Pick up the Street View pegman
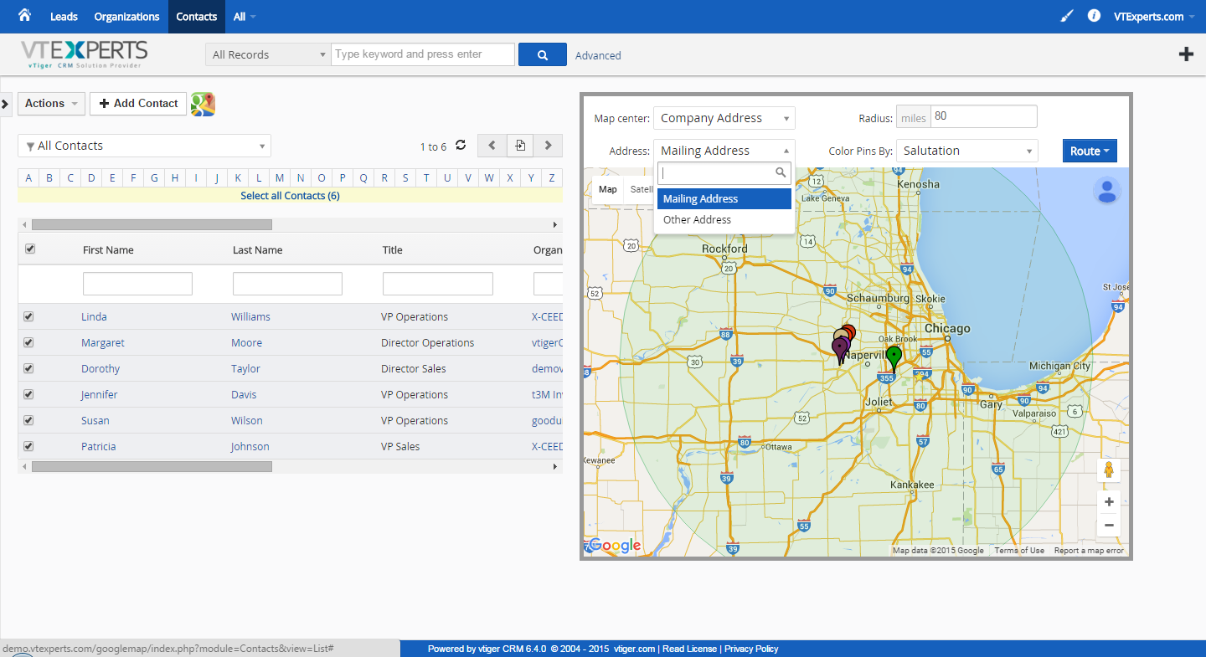1206x657 pixels. (x=1109, y=470)
